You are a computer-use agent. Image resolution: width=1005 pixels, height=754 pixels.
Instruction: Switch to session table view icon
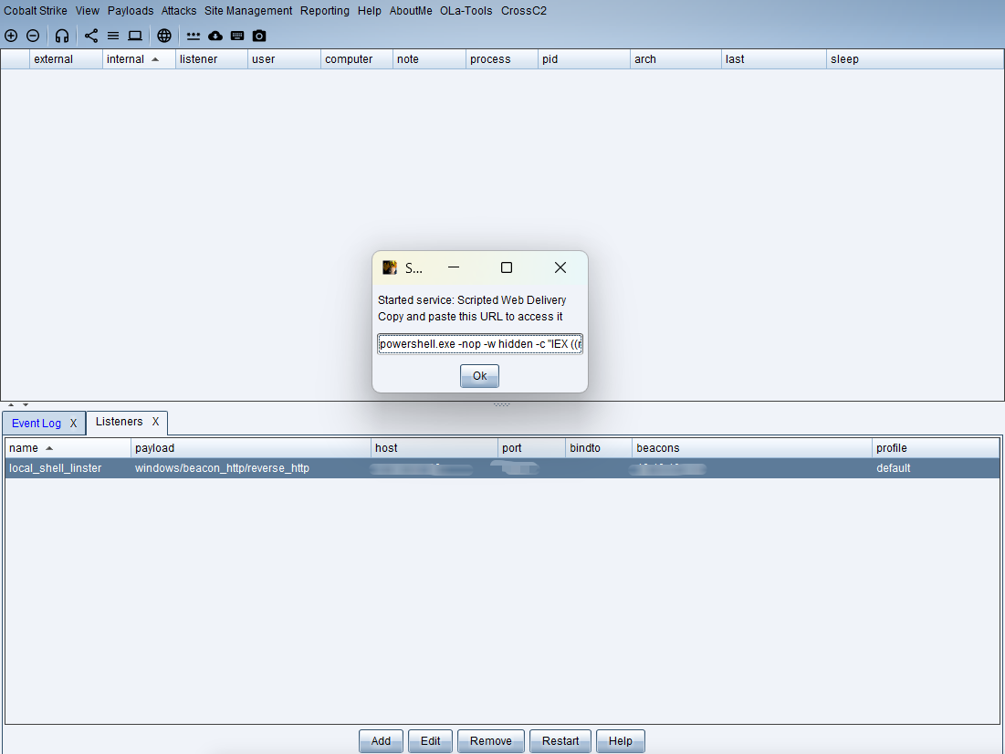tap(113, 36)
